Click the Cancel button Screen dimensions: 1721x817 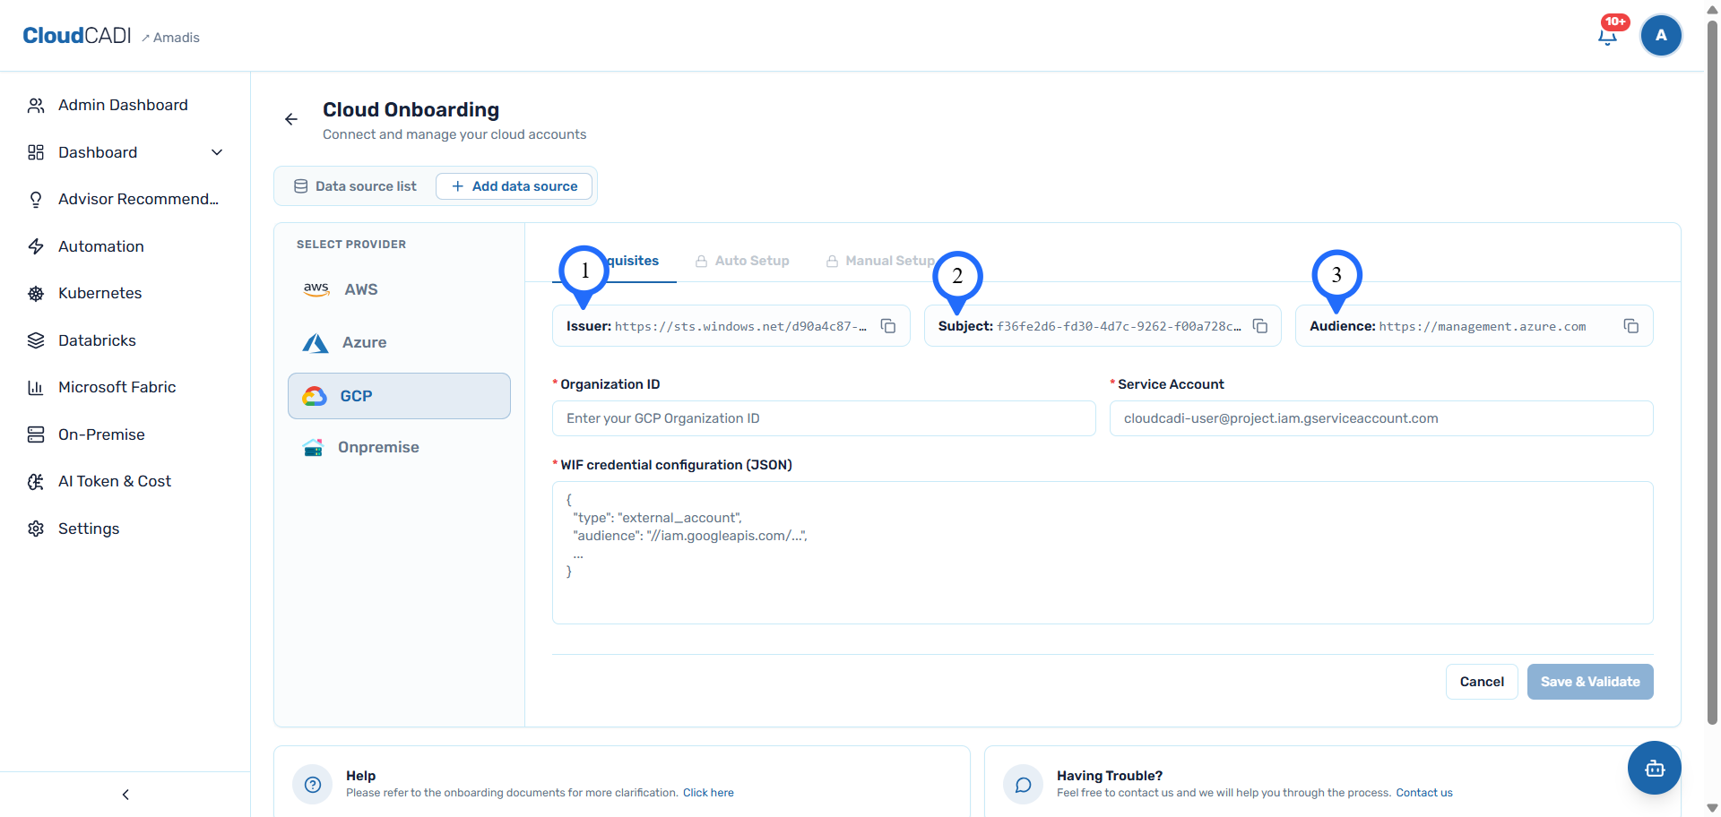(x=1482, y=682)
